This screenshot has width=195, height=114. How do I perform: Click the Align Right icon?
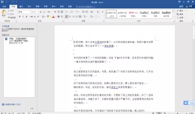73,17
